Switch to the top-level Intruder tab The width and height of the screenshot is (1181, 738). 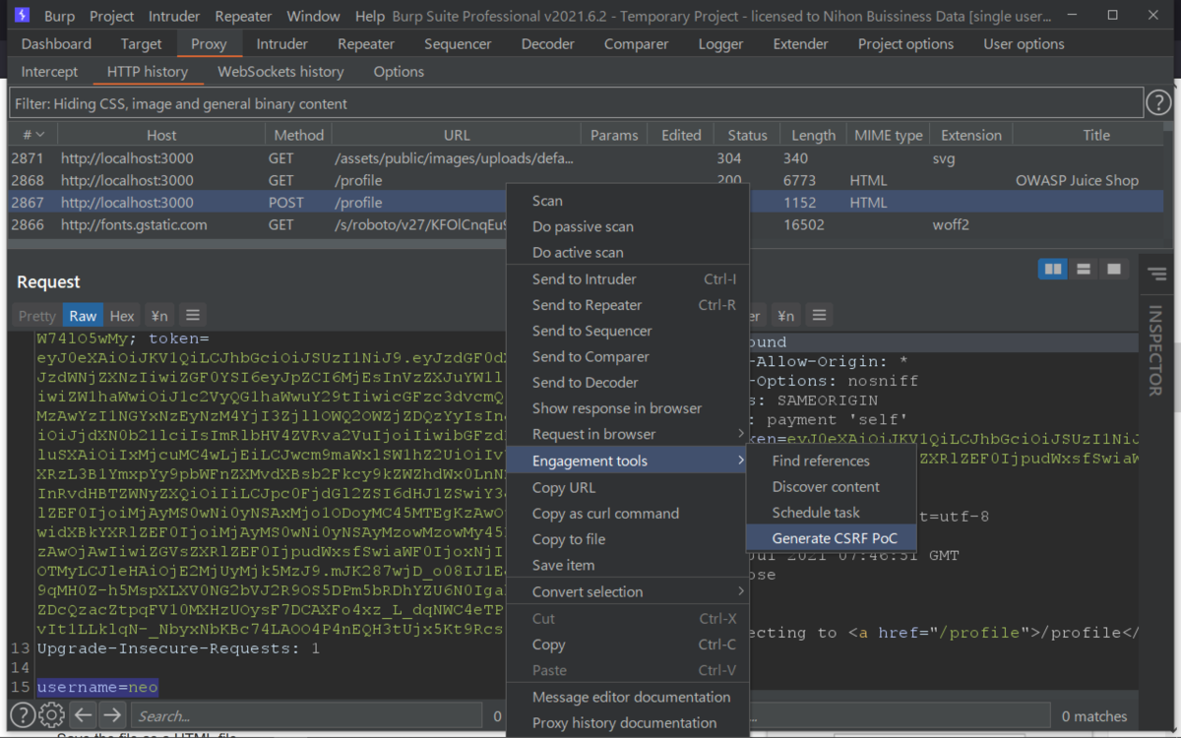(280, 44)
